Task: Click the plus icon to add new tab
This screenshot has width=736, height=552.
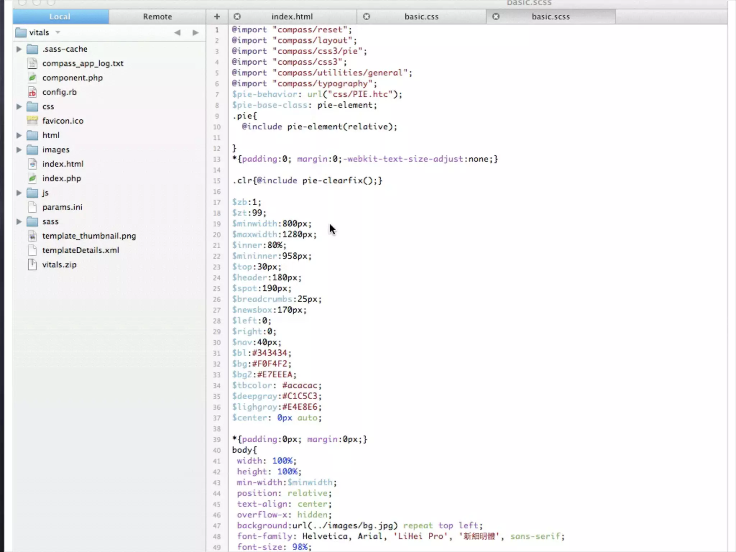Action: tap(217, 17)
